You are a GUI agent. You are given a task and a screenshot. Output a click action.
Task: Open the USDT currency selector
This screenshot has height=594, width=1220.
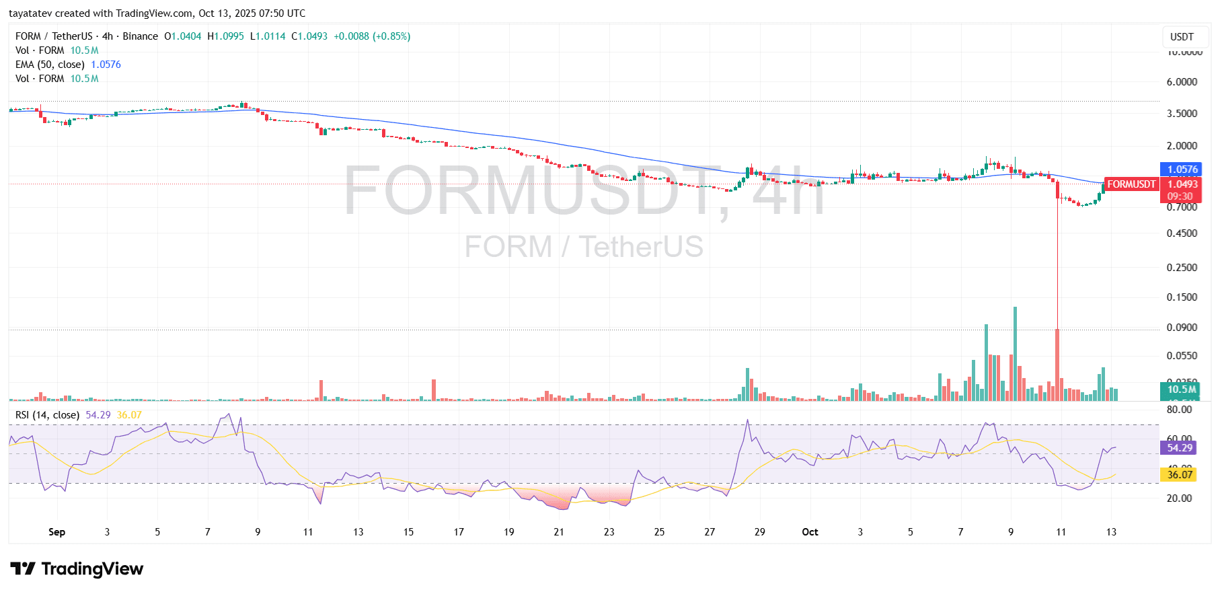[x=1182, y=37]
